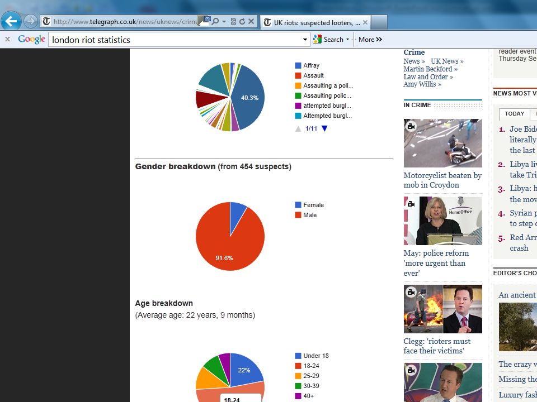This screenshot has width=537, height=402.
Task: Expand the Search button options arrow
Action: pos(347,40)
